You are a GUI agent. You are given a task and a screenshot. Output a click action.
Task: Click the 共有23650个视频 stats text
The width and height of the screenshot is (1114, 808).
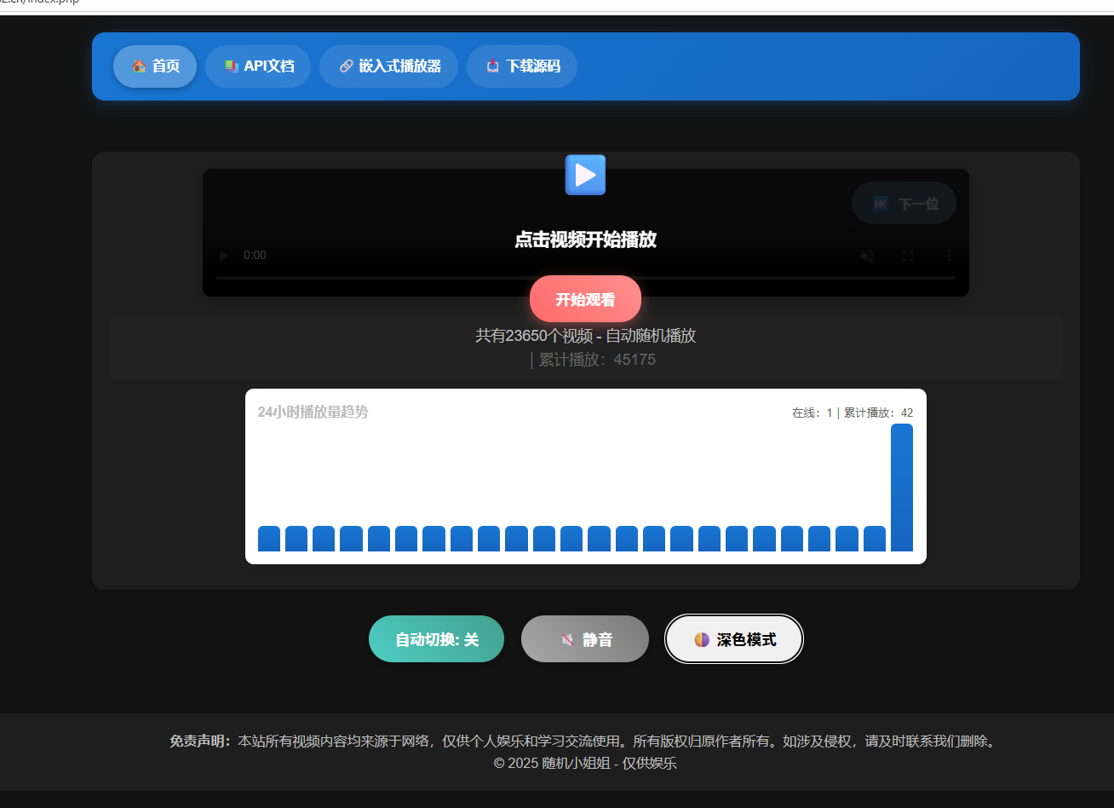pyautogui.click(x=585, y=336)
